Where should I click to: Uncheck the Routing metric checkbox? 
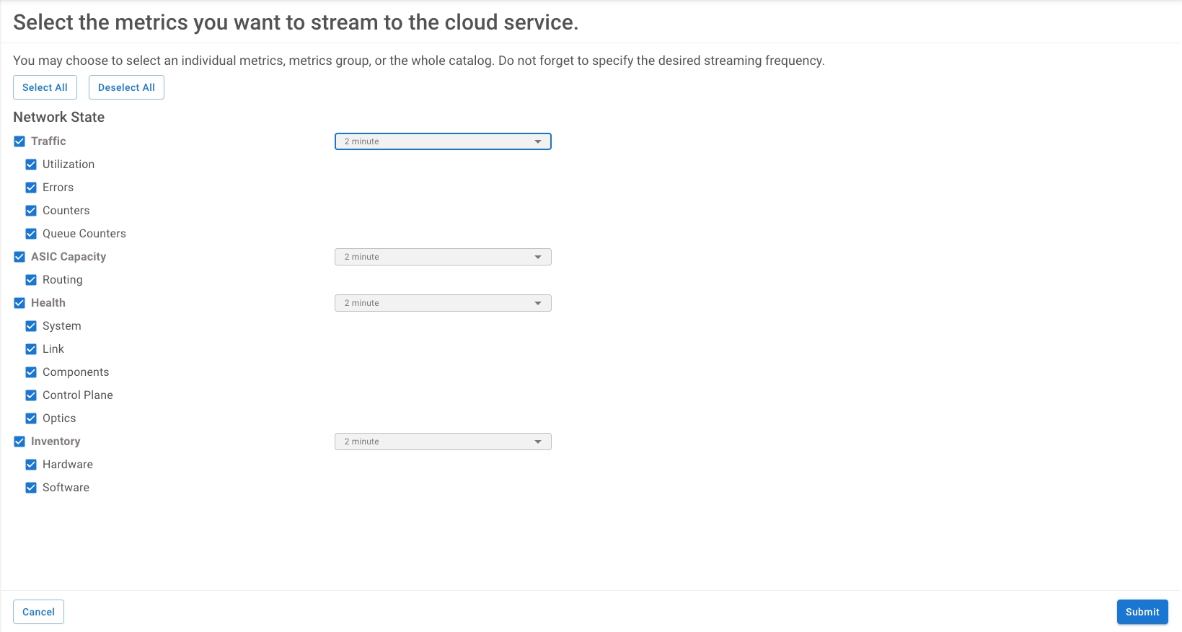point(31,280)
